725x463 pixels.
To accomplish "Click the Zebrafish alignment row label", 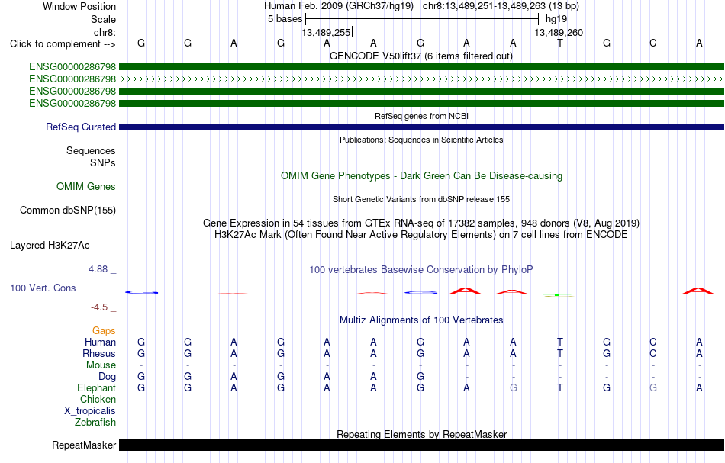I will coord(95,422).
